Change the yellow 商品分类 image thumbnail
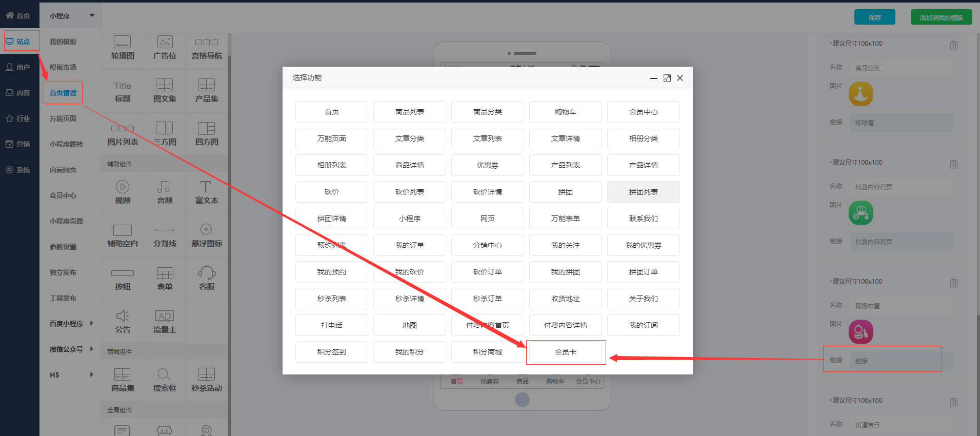This screenshot has width=980, height=436. tap(861, 94)
